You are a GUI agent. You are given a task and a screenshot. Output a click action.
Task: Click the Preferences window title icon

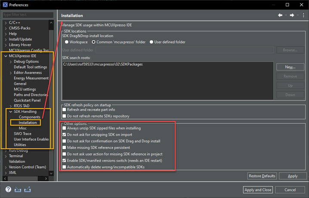click(x=4, y=5)
